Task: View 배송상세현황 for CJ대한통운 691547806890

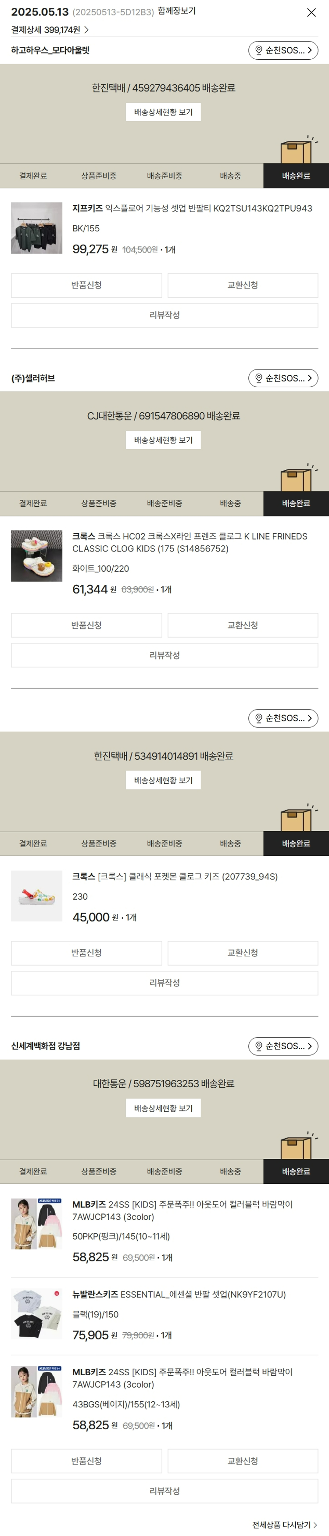Action: (163, 440)
